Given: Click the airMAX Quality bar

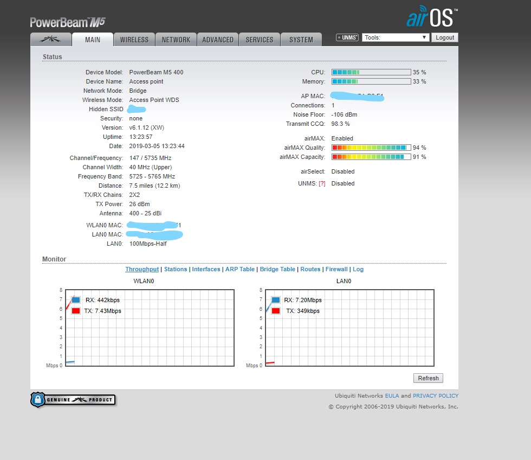Looking at the screenshot, I should pyautogui.click(x=371, y=148).
